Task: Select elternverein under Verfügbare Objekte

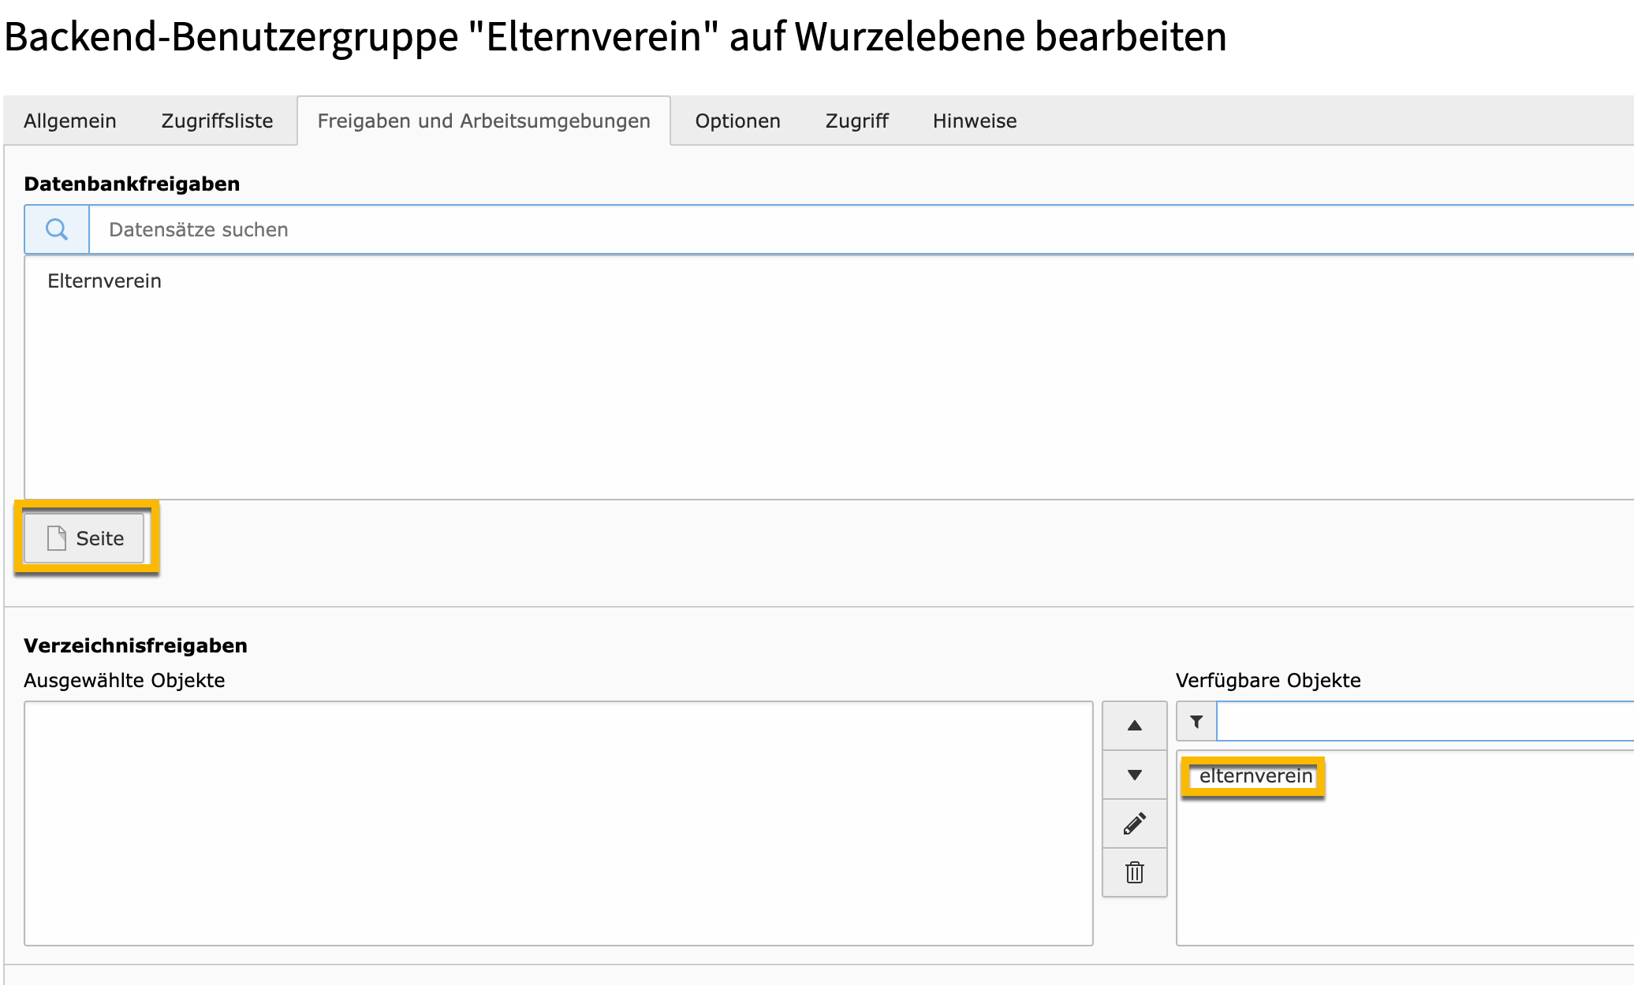Action: (1252, 775)
